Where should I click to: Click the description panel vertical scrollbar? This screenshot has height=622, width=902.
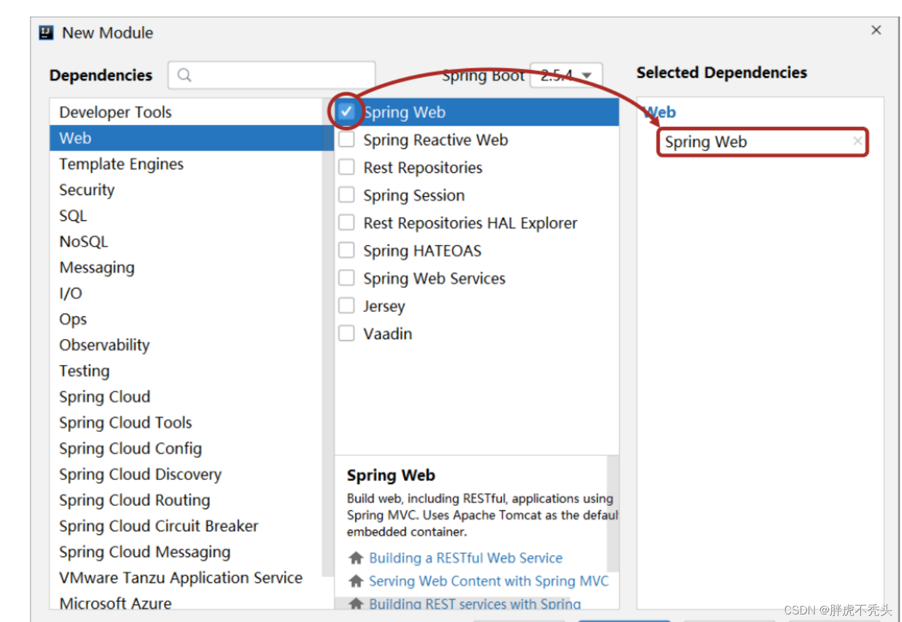[x=612, y=513]
